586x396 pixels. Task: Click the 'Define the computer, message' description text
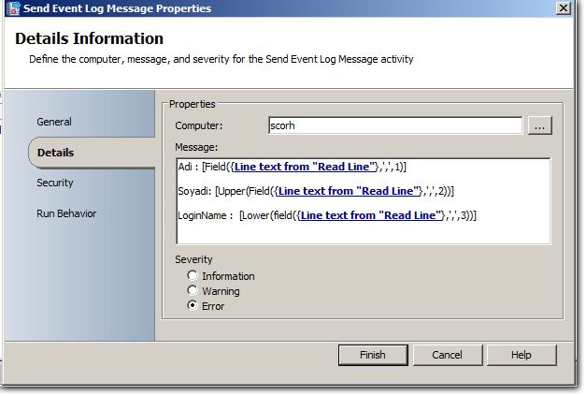click(x=222, y=59)
